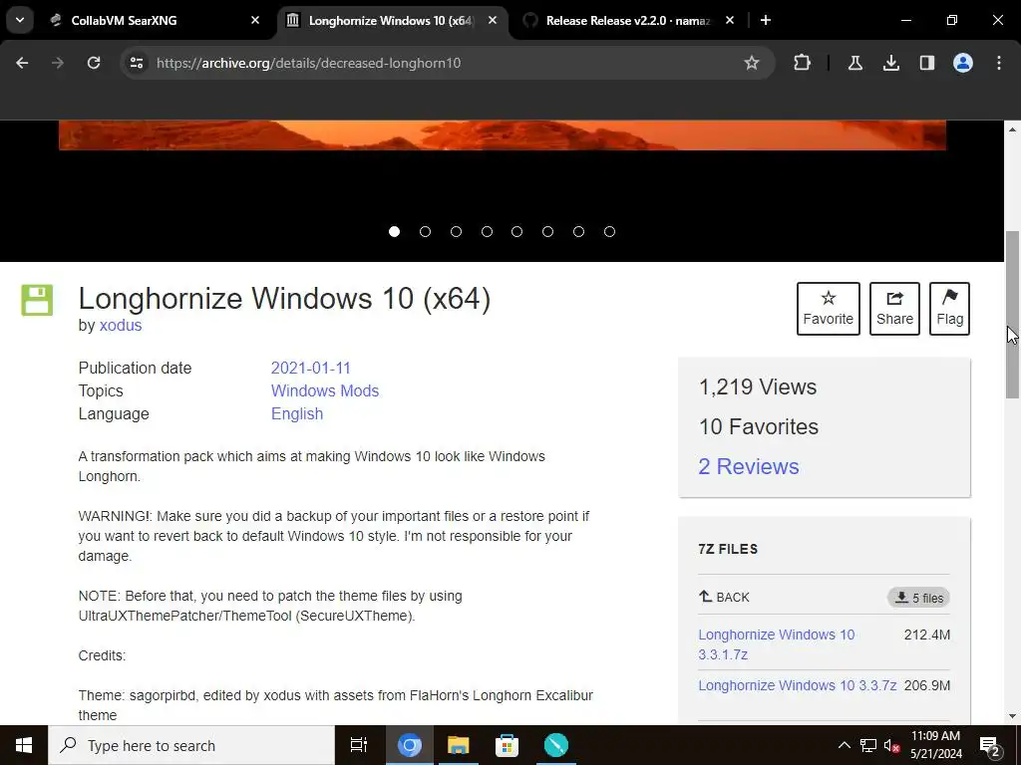Viewport: 1021px width, 765px height.
Task: Click the orange Longhorn preview image
Action: [x=503, y=135]
